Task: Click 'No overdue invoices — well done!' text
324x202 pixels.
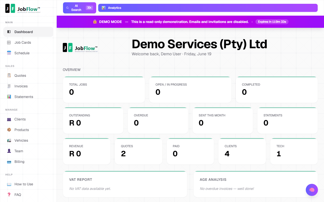Action: [x=227, y=189]
